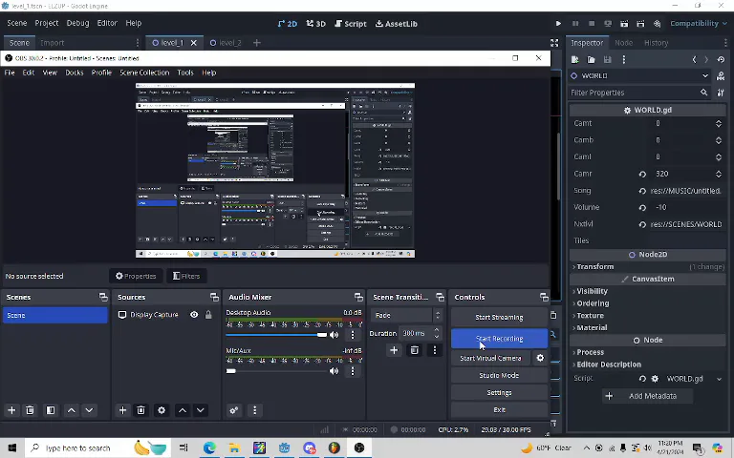Switch to Node tab in Godot dock
734x458 pixels.
(x=623, y=43)
